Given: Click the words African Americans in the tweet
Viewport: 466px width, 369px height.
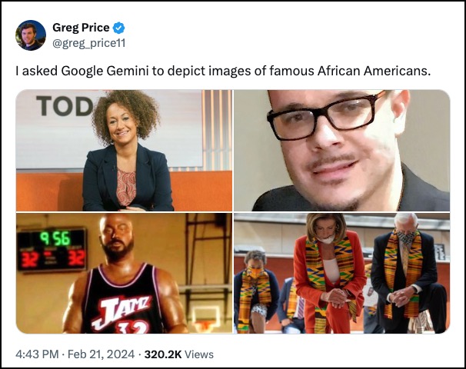Looking at the screenshot, I should point(374,71).
